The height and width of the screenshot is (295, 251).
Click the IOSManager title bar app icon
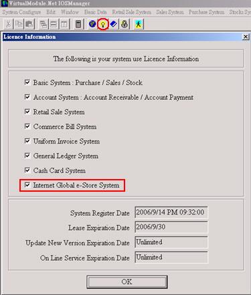click(x=4, y=3)
